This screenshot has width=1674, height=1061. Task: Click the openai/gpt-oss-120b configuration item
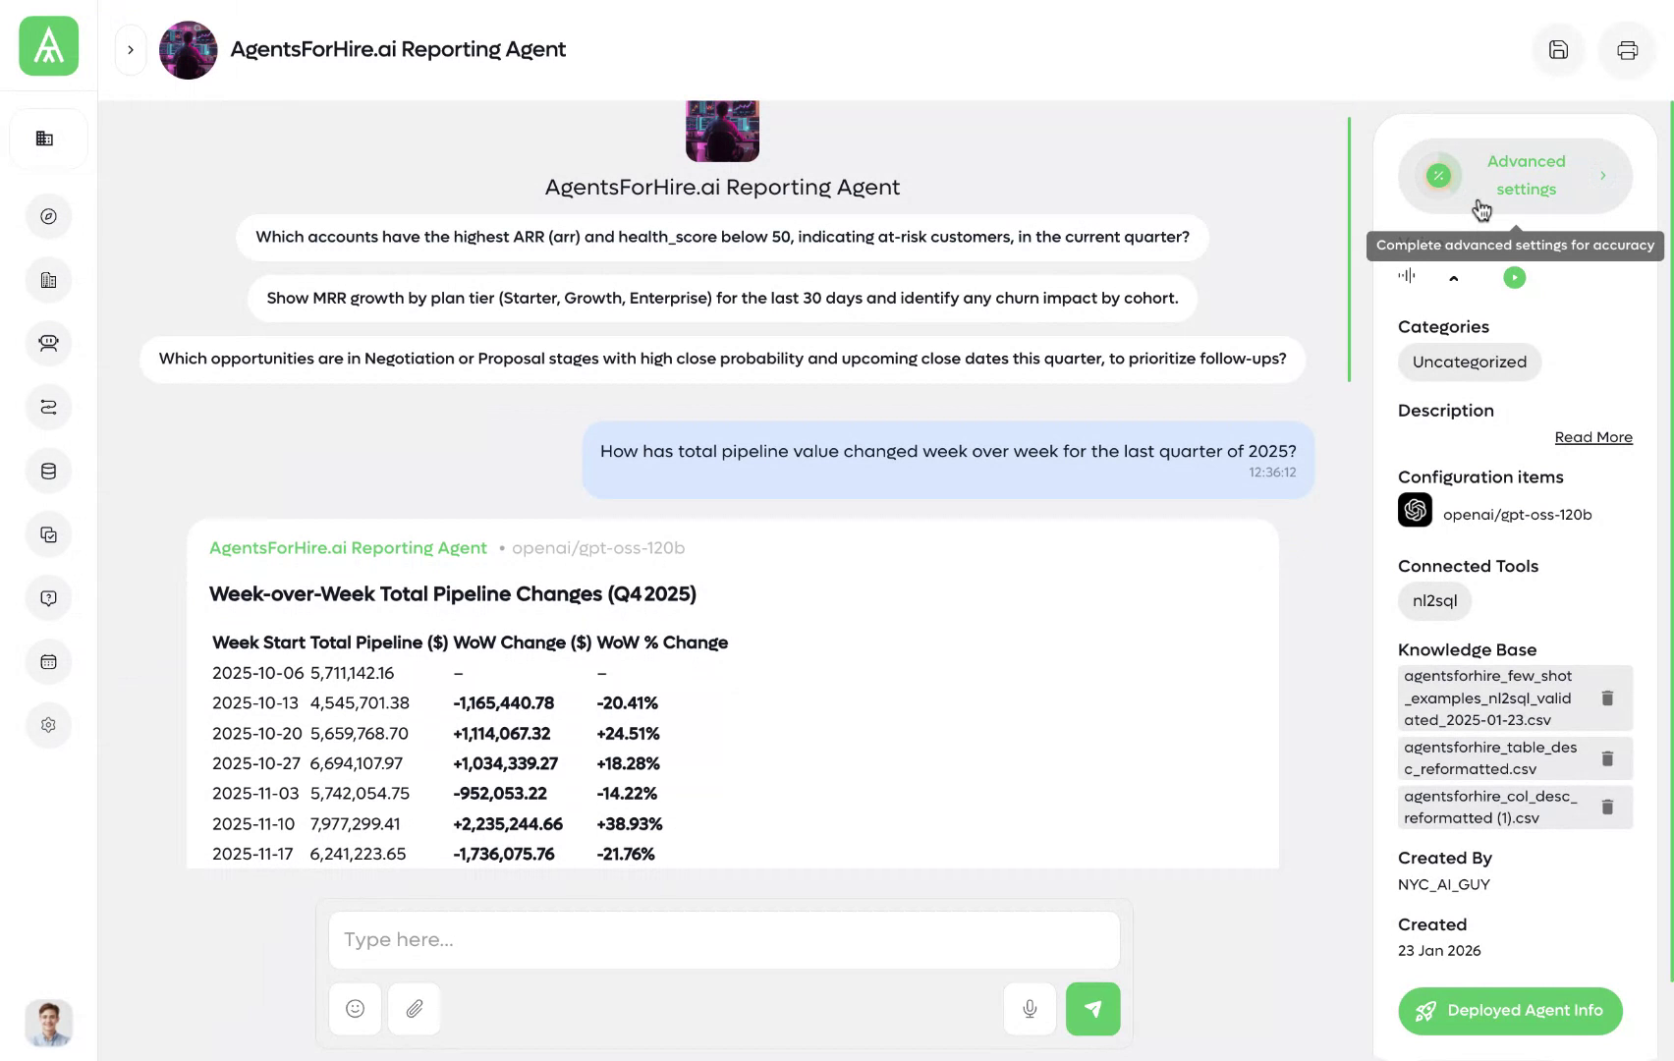pos(1517,515)
